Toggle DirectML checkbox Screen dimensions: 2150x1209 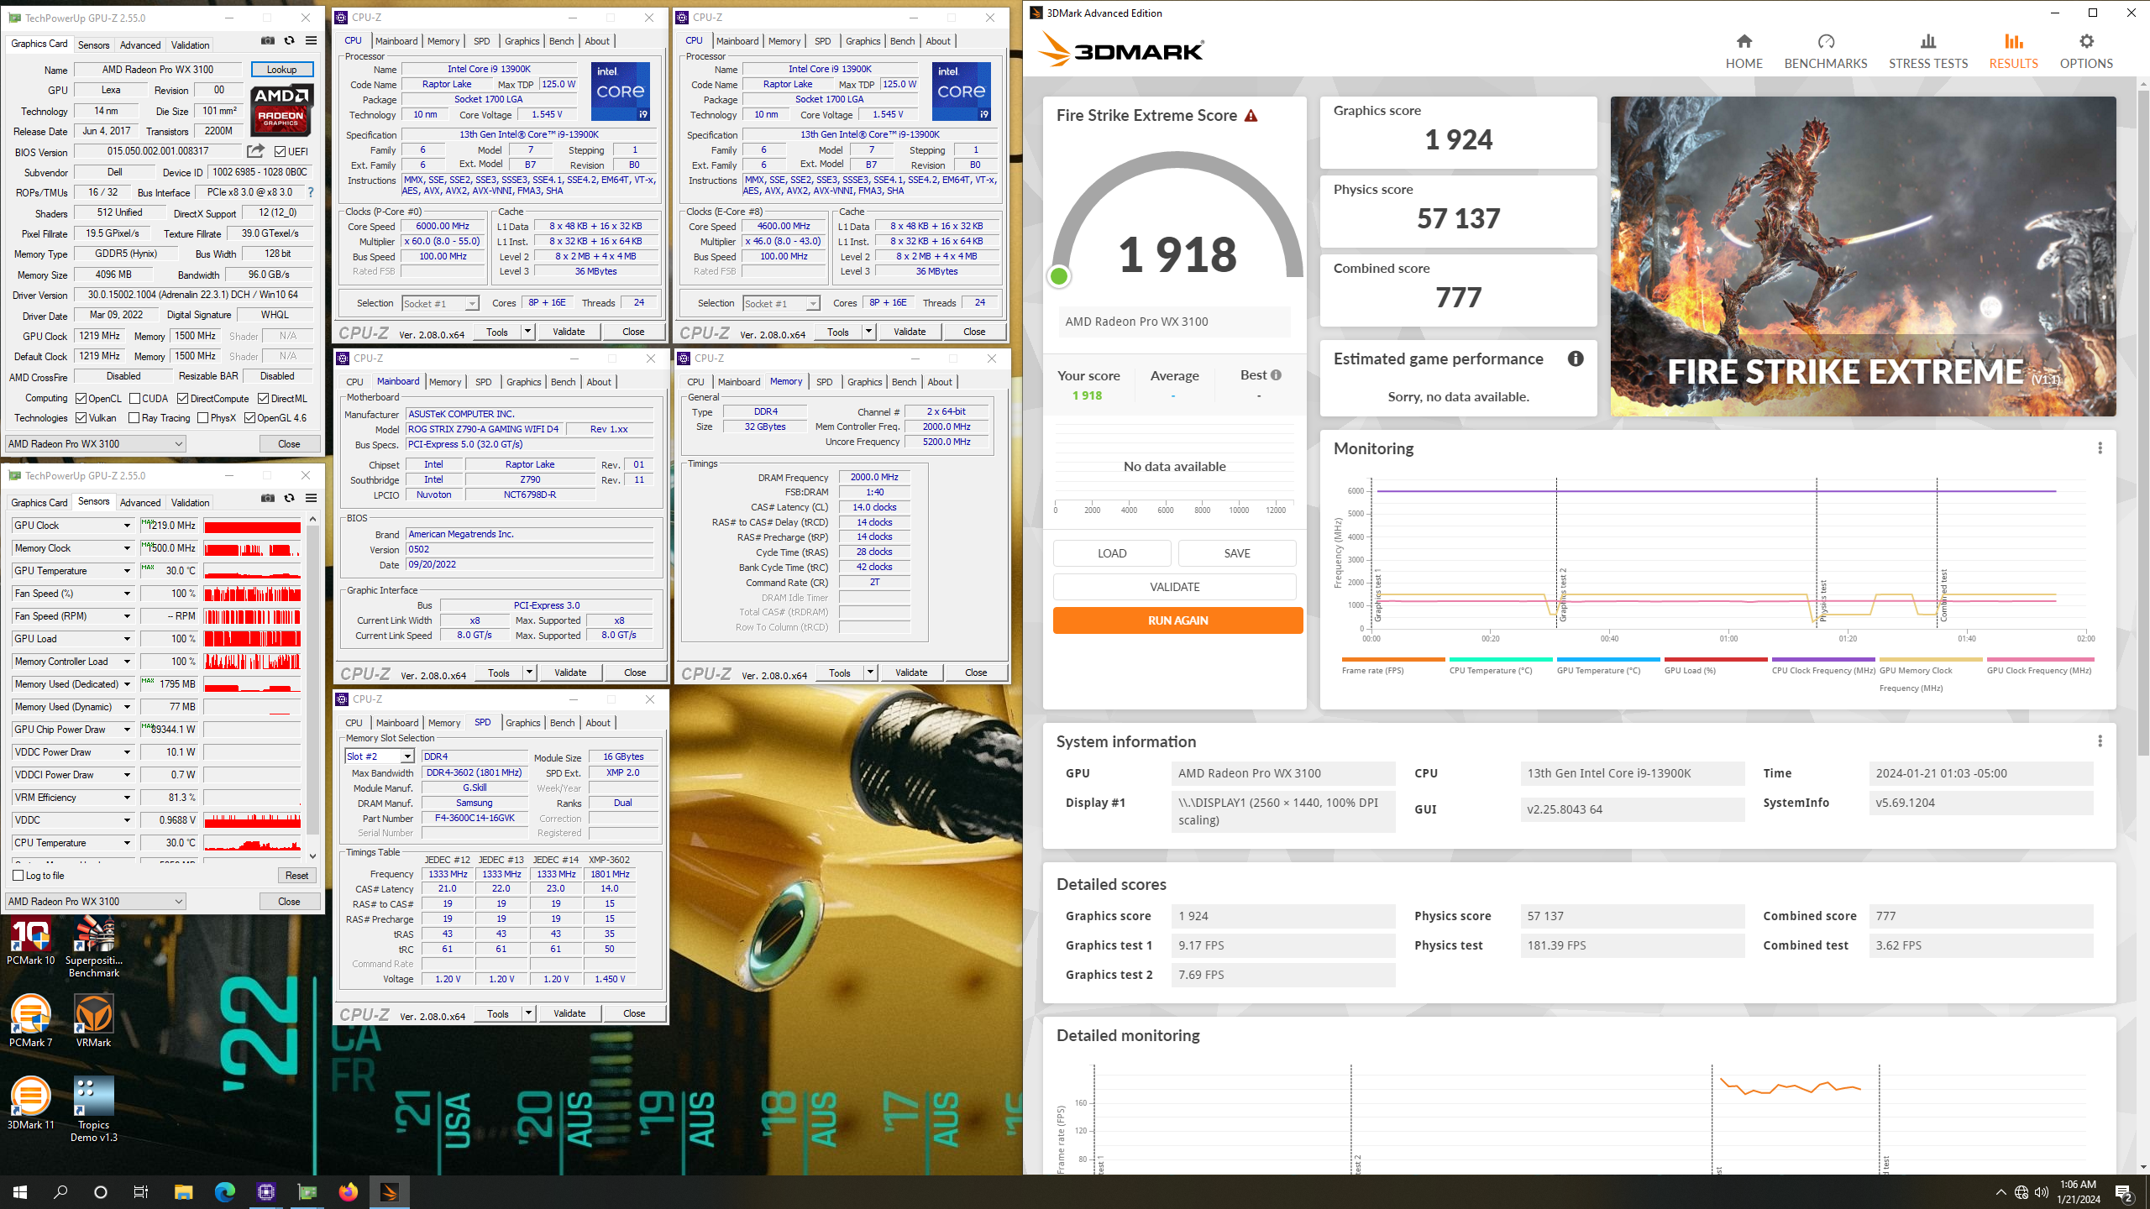pyautogui.click(x=263, y=399)
